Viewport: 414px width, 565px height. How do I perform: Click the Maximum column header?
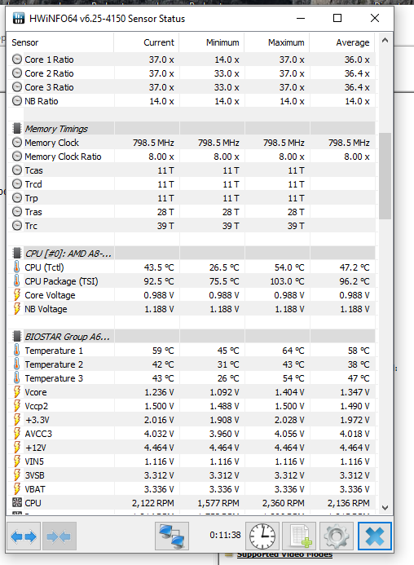(277, 42)
